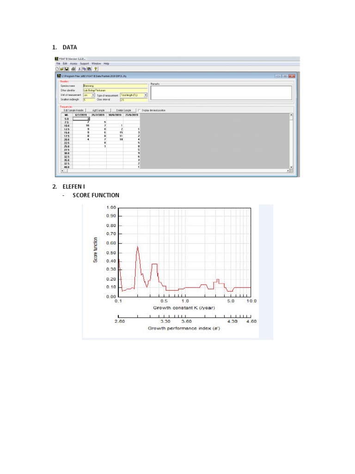Click the selected cell in the 5.0 row
Screen dimensions: 355x474
coord(81,119)
